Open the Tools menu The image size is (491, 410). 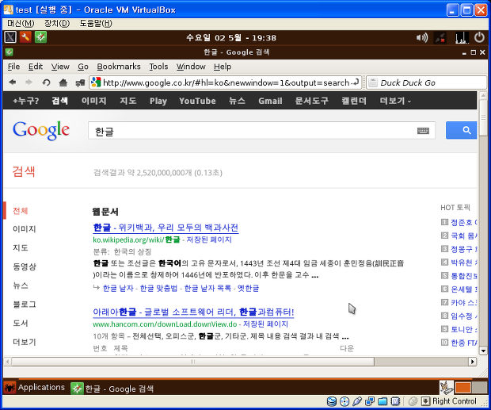(158, 67)
